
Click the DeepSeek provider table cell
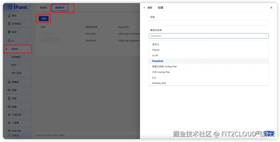(x=91, y=40)
